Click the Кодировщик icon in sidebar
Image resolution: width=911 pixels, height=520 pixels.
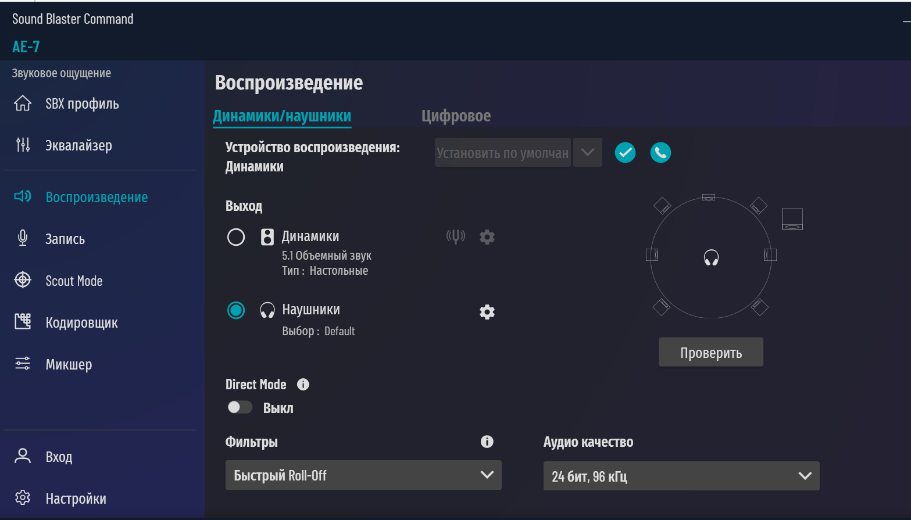click(23, 321)
